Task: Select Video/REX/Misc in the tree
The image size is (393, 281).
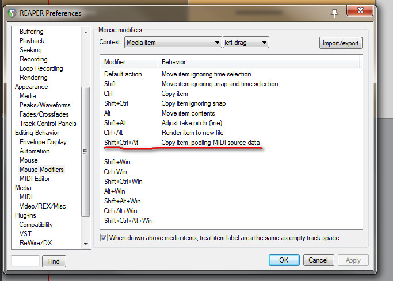Action: tap(43, 206)
